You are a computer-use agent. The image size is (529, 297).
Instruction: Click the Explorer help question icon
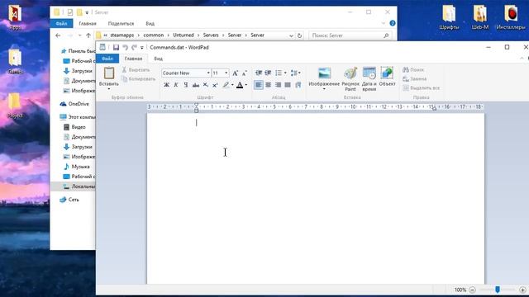pos(393,23)
